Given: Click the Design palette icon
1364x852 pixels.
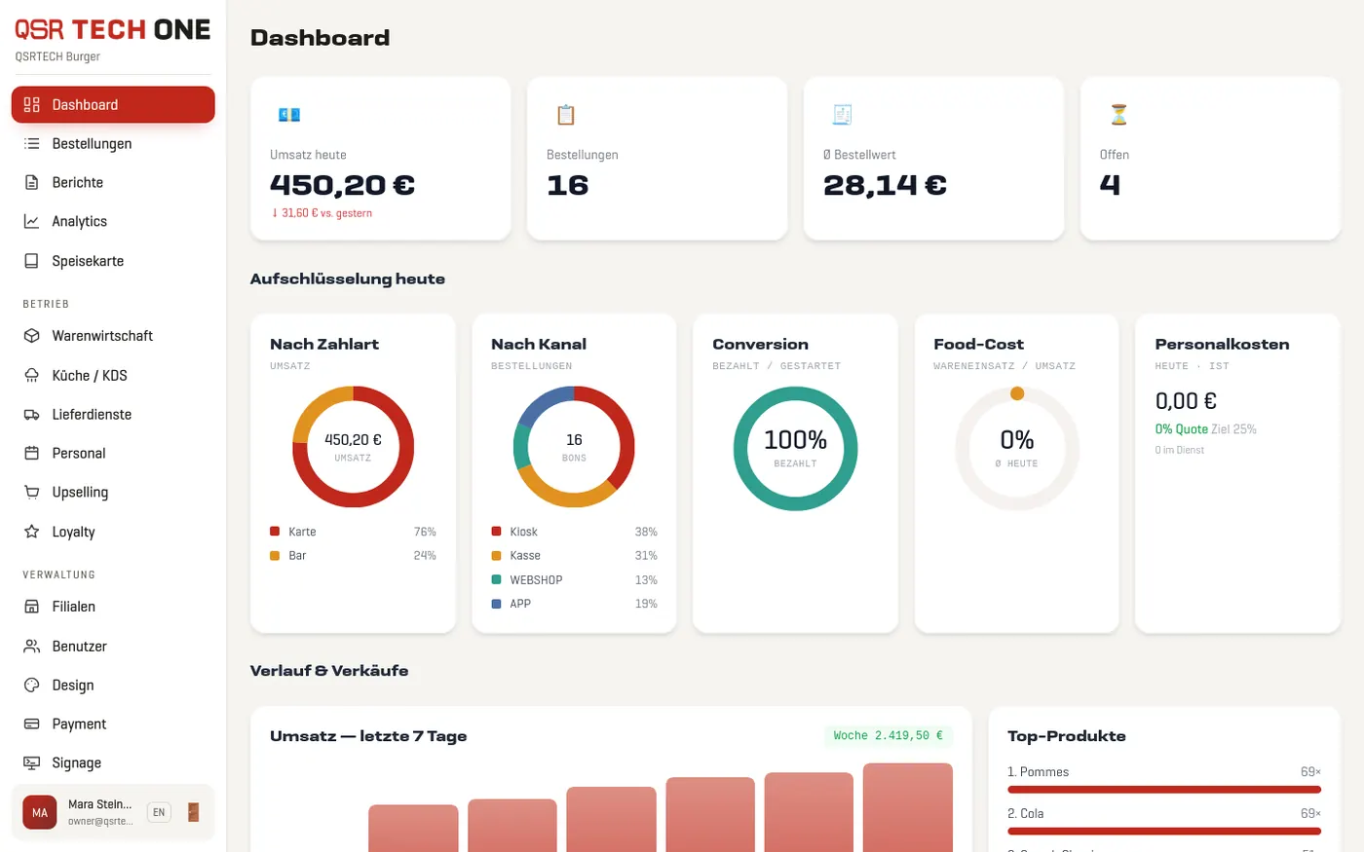Looking at the screenshot, I should (x=32, y=685).
